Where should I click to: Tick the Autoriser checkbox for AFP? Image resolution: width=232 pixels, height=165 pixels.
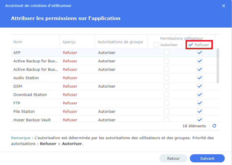coord(167,52)
